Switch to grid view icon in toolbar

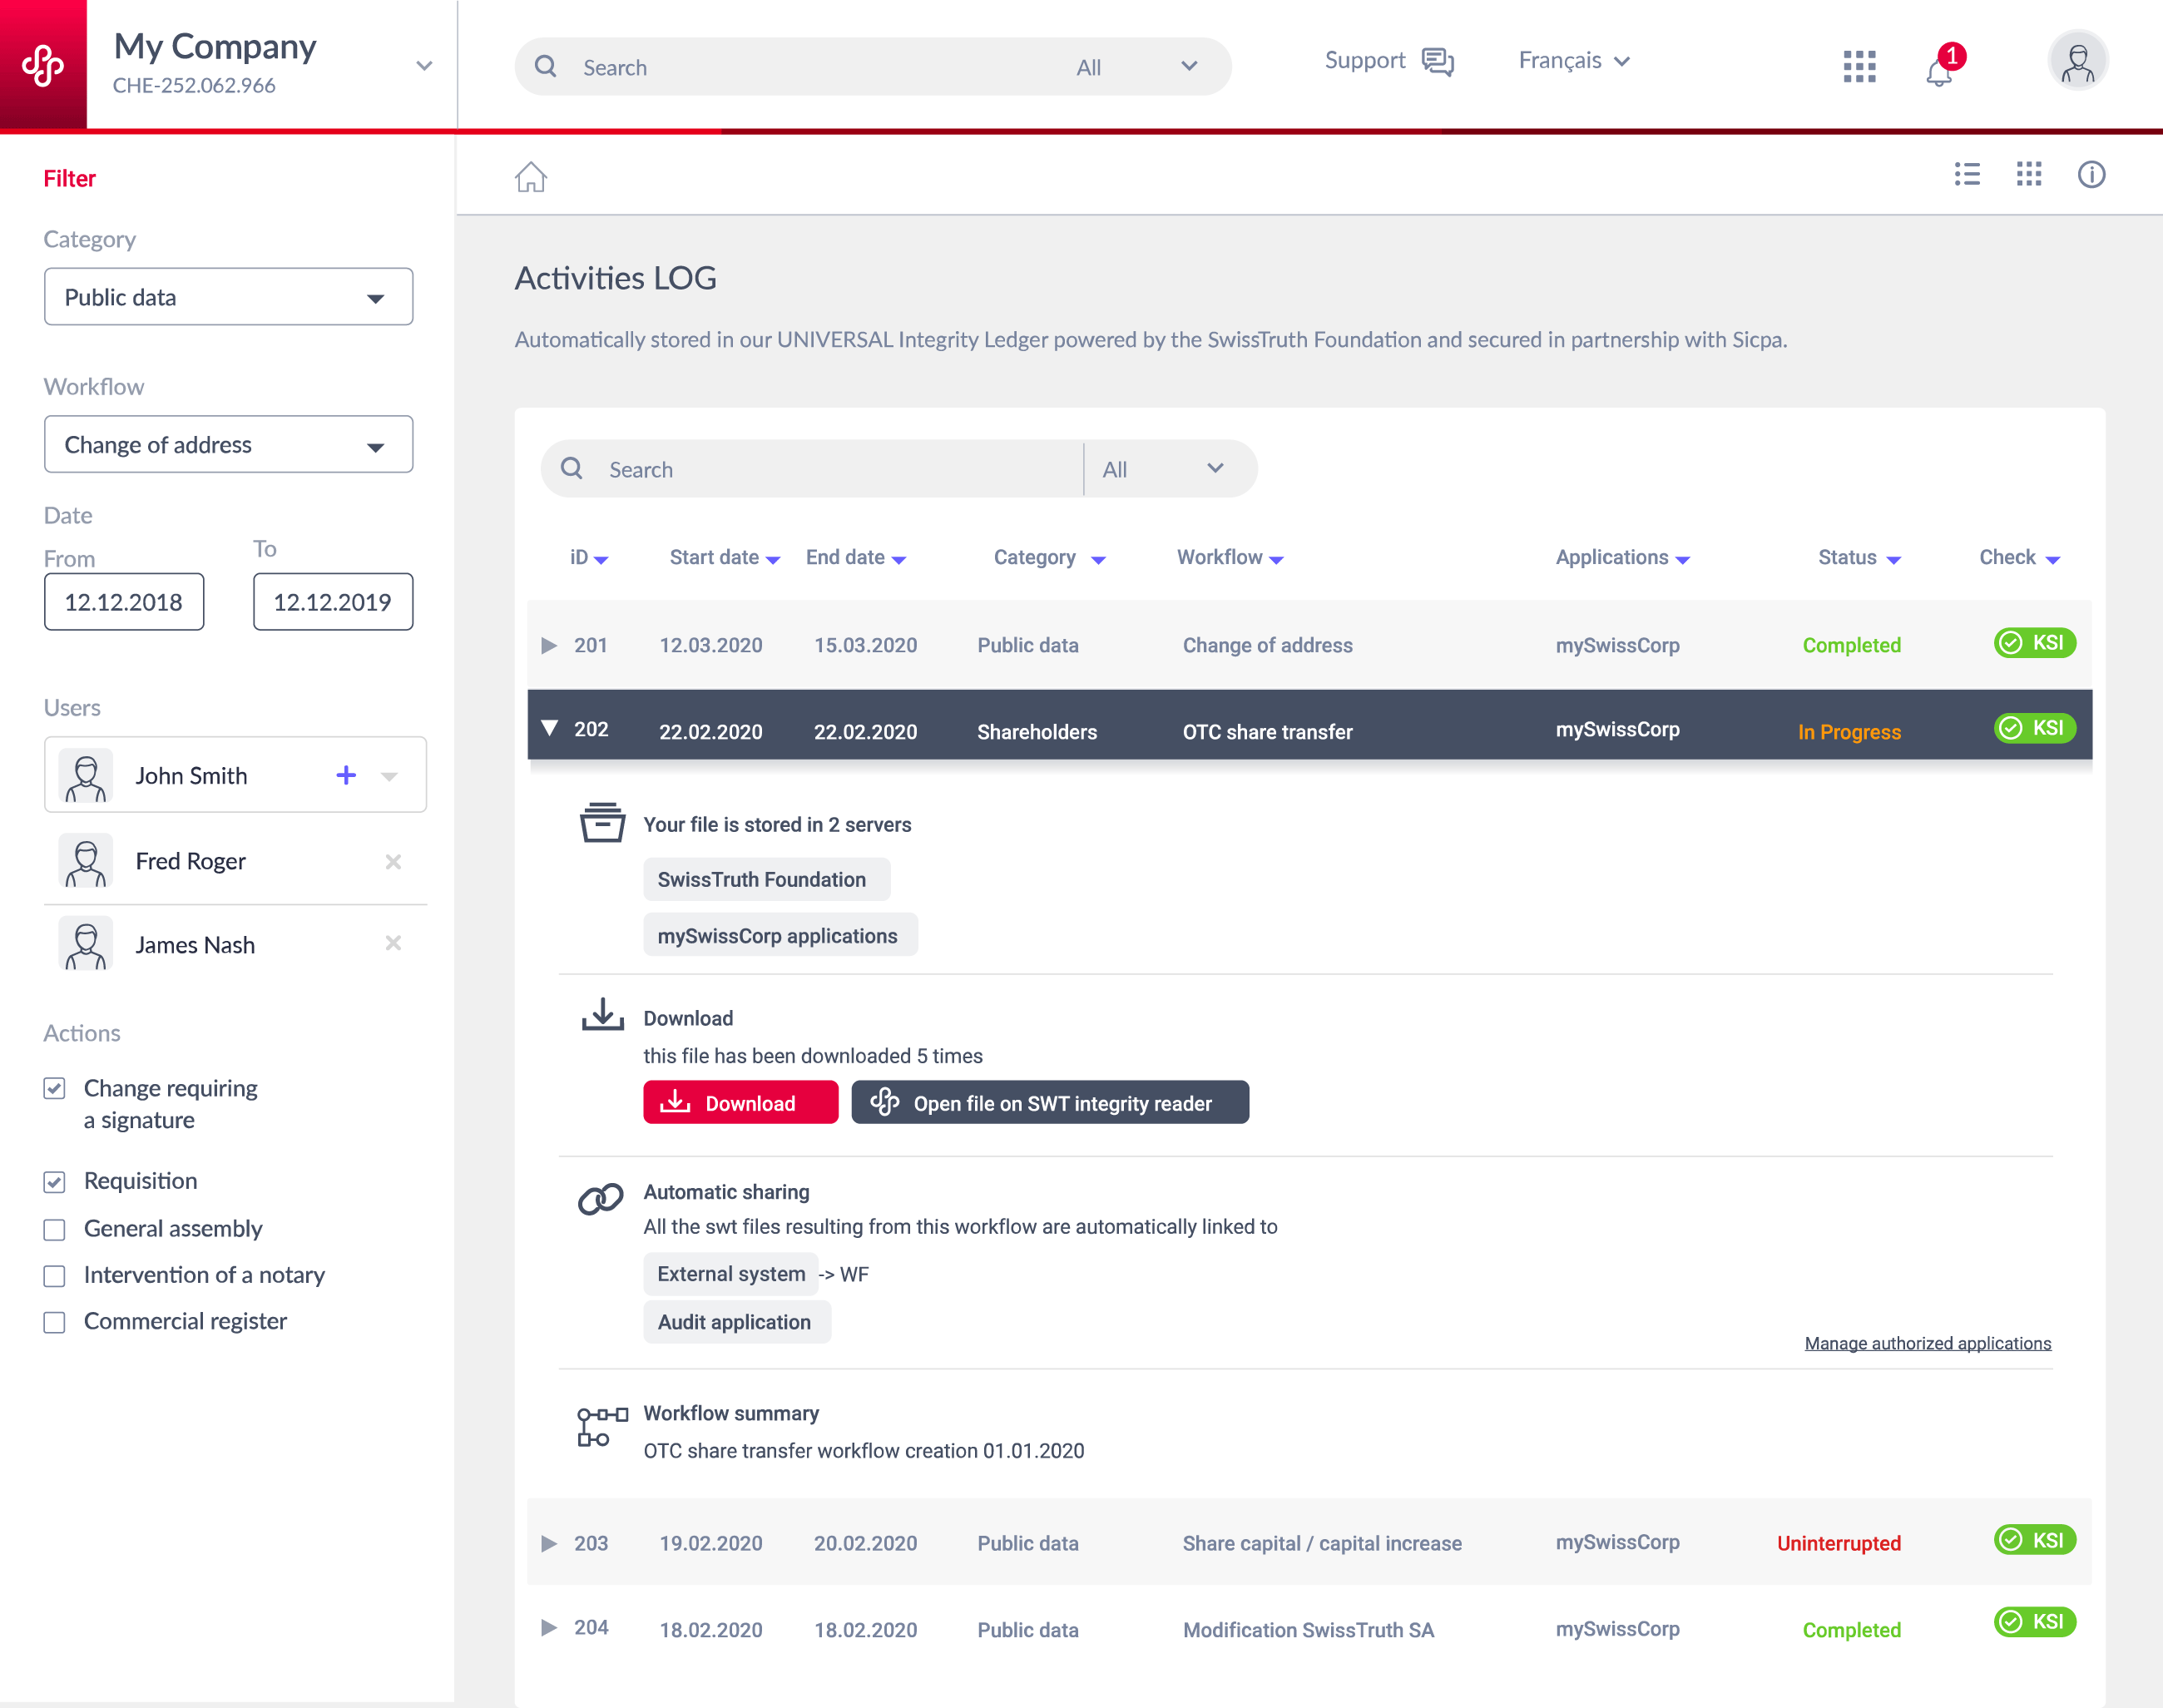2029,174
